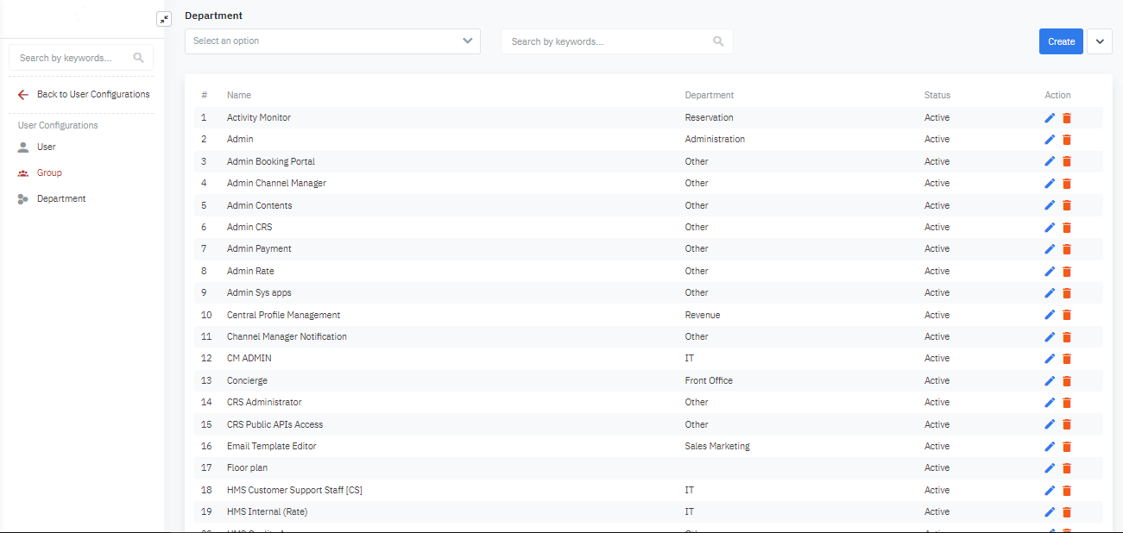1123x533 pixels.
Task: Delete the CM ADMIN row
Action: (1067, 359)
